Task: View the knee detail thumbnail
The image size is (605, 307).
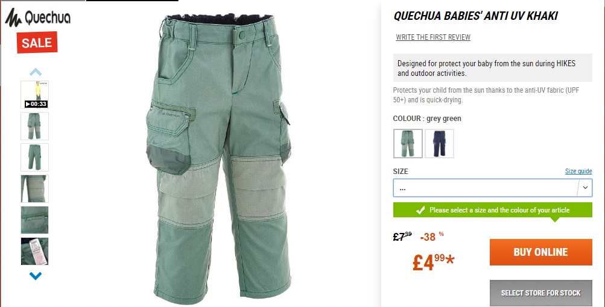Action: click(x=35, y=189)
